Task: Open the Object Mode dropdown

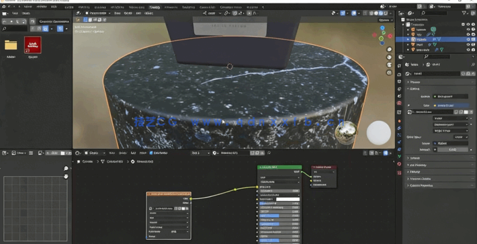Action: (98, 13)
